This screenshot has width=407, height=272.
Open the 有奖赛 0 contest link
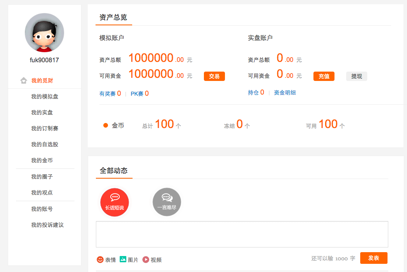(x=110, y=93)
